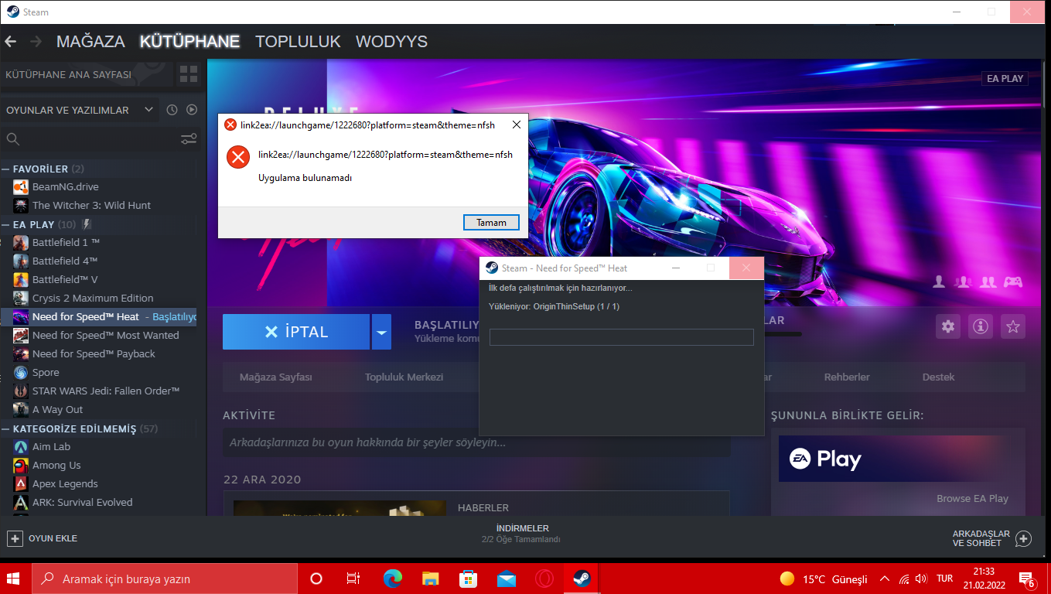Switch library to the collections grid view
Viewport: 1051px width, 594px height.
pos(189,74)
